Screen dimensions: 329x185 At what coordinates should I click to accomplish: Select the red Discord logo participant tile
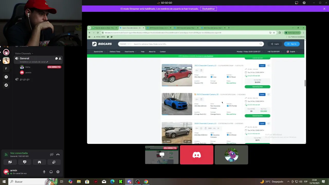pyautogui.click(x=197, y=155)
